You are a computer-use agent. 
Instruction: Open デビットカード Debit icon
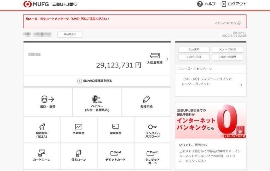(115, 153)
